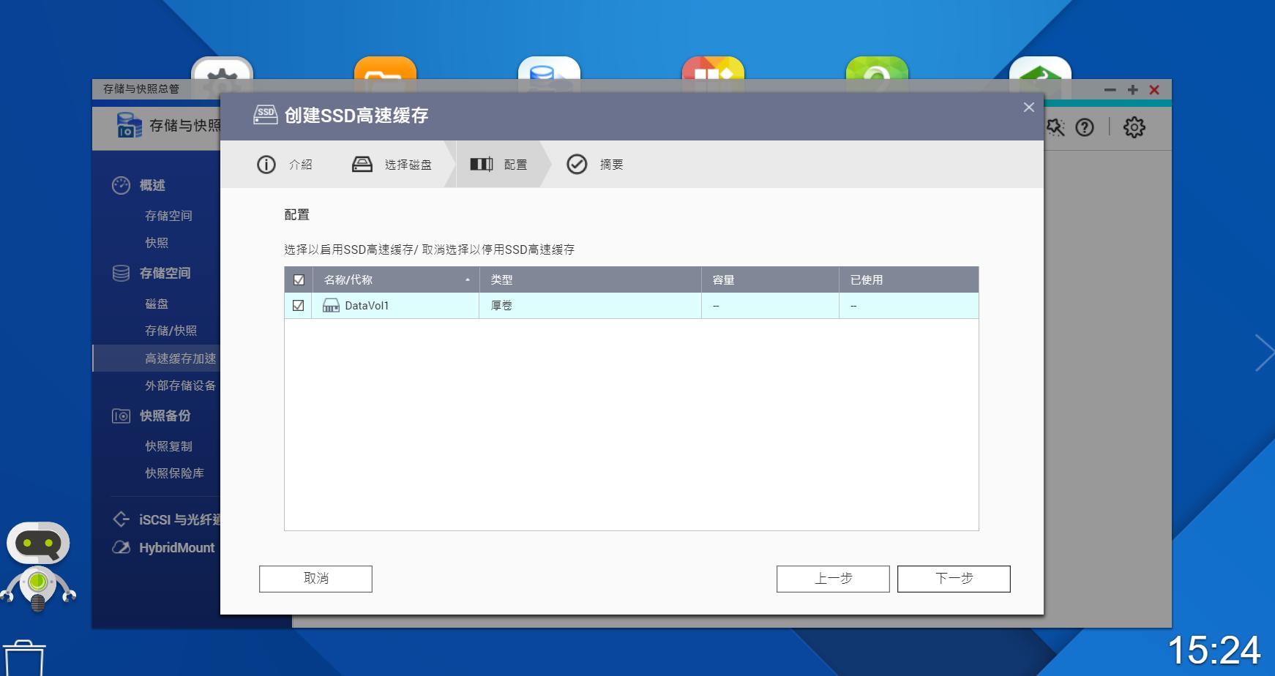This screenshot has height=676, width=1275.
Task: Click the 取消 button to cancel the wizard
Action: coord(315,578)
